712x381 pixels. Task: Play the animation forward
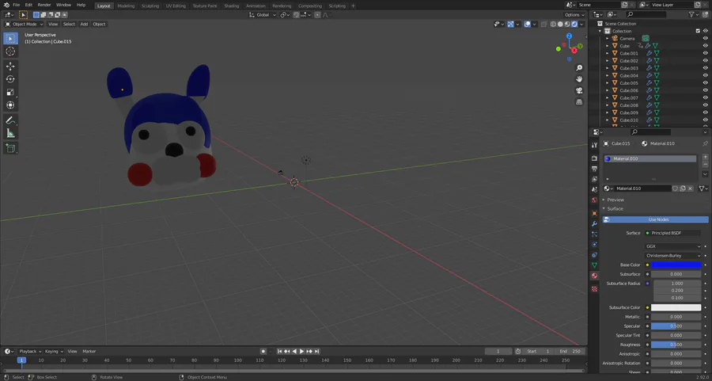pos(301,352)
